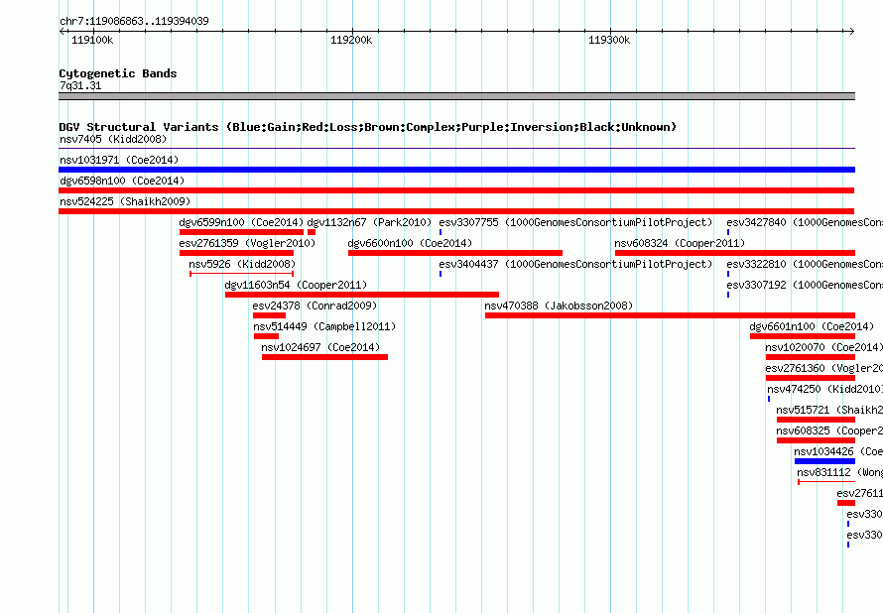This screenshot has height=613, width=883.
Task: Click the nsv1034426 blue gain bar
Action: click(825, 461)
